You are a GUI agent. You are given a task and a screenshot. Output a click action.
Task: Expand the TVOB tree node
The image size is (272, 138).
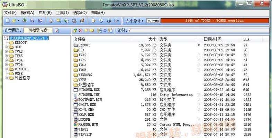[x=6, y=65]
